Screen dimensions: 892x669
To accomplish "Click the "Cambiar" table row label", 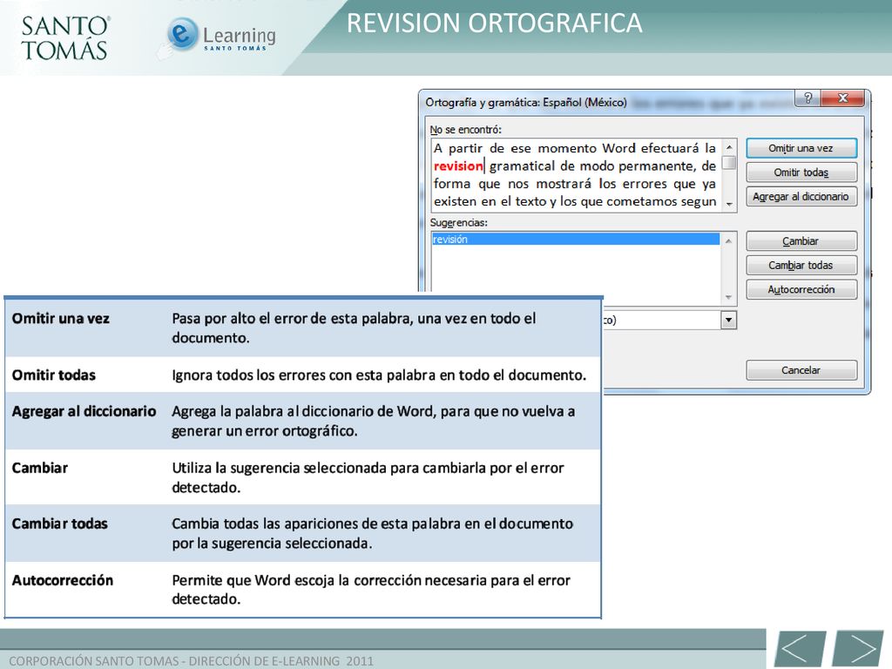I will coord(40,468).
